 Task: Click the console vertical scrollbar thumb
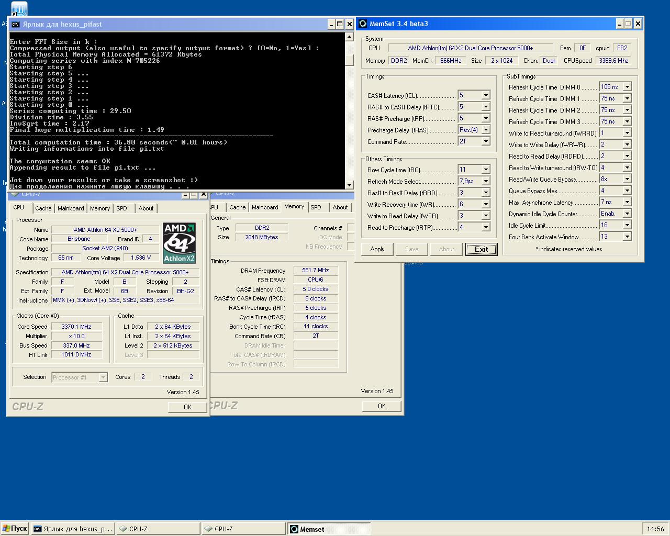tap(350, 59)
